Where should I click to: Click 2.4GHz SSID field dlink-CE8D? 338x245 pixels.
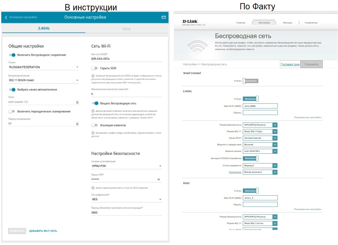pos(260,106)
